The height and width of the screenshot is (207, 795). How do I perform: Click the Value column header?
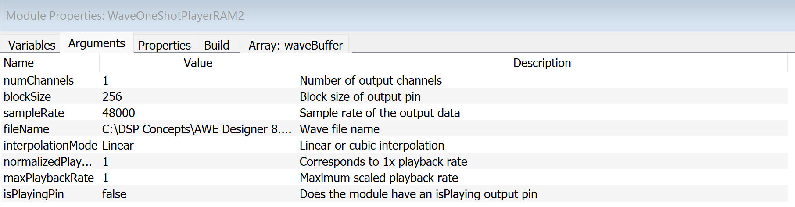(x=198, y=63)
